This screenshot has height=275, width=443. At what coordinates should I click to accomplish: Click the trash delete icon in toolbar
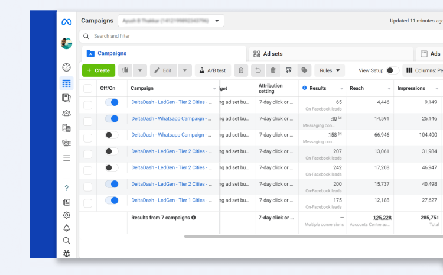pos(272,70)
